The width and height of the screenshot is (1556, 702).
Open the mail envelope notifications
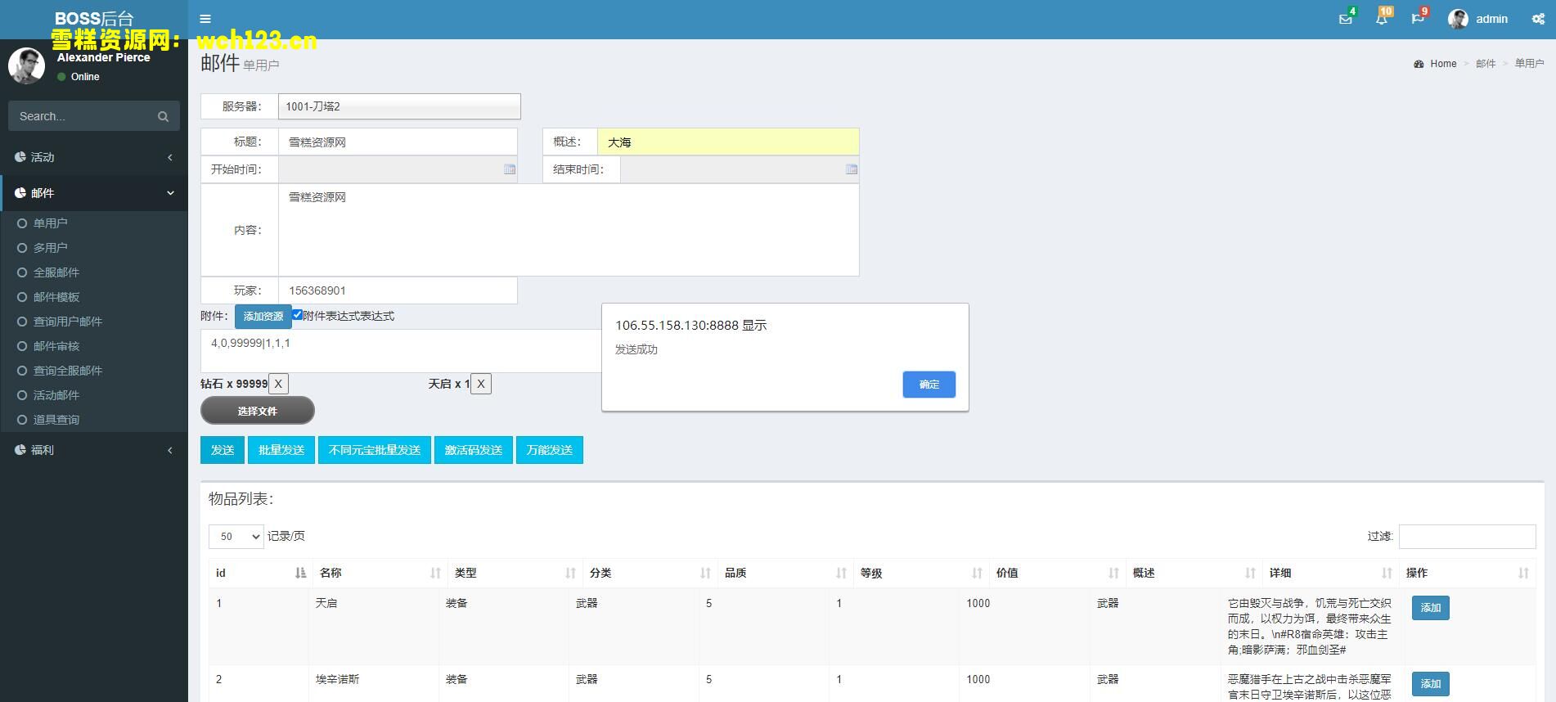coord(1345,19)
